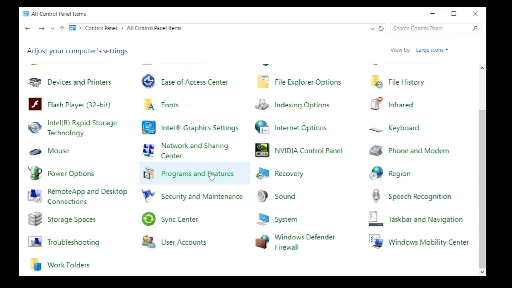Expand the address bar history dropdown arrow
Image resolution: width=512 pixels, height=288 pixels.
coord(372,29)
